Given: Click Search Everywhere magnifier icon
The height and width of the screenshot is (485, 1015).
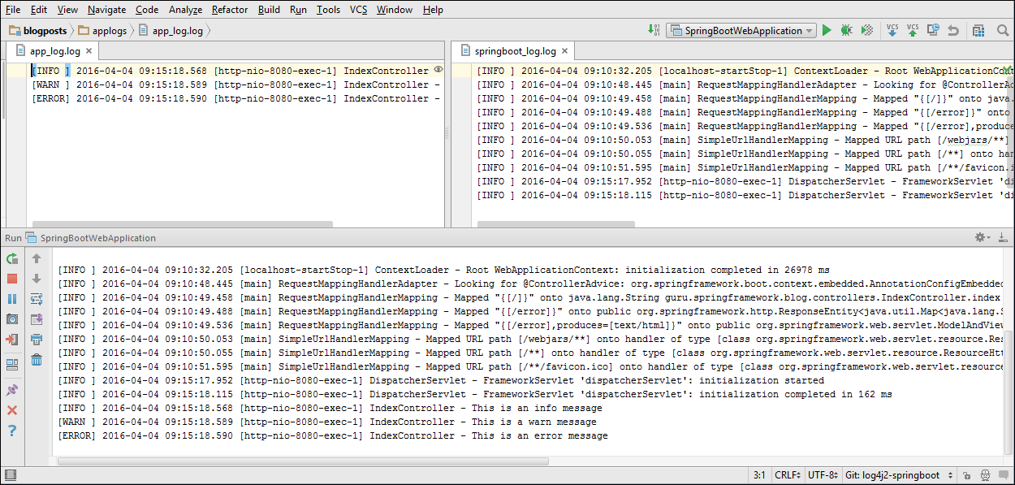Looking at the screenshot, I should [x=1002, y=30].
